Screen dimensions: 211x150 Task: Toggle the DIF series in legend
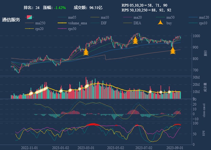click(x=103, y=23)
